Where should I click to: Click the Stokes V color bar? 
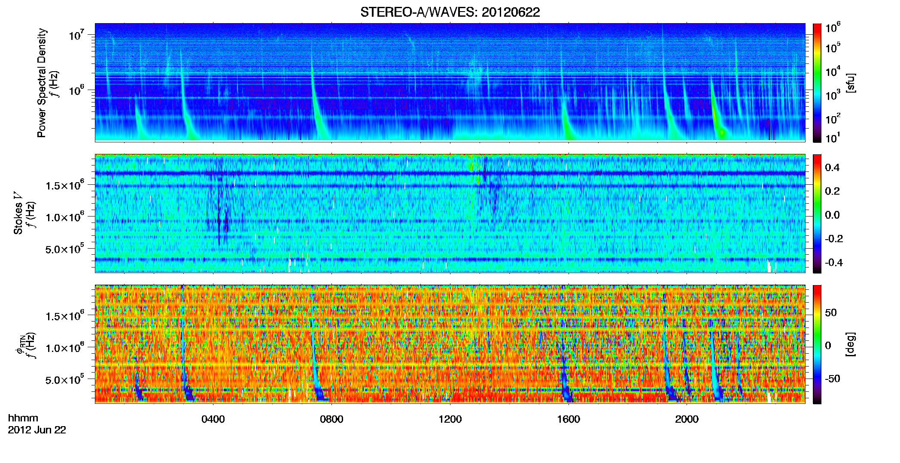[817, 213]
